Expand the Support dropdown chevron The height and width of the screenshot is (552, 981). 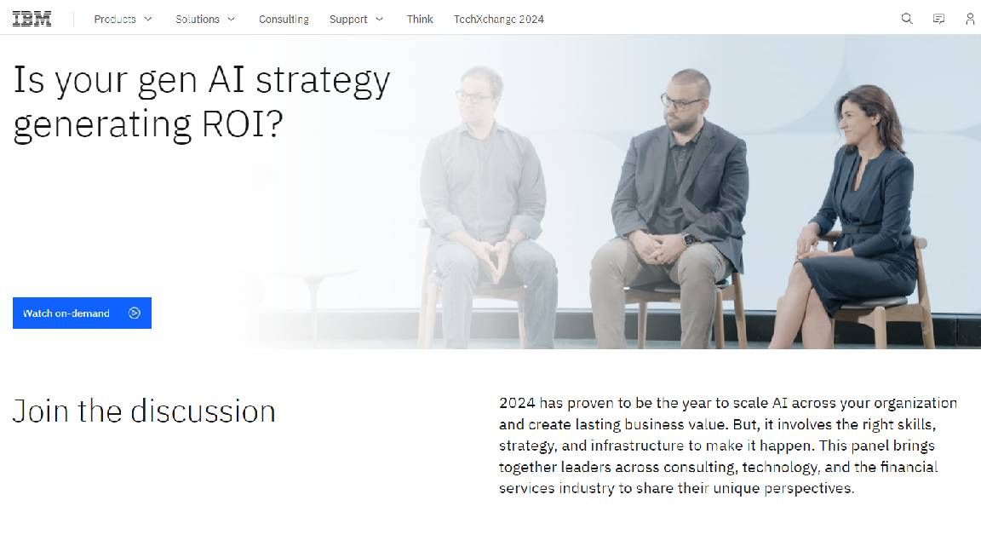click(380, 18)
